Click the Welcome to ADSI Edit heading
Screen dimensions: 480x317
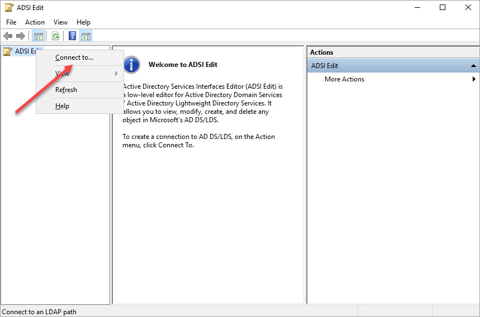183,65
